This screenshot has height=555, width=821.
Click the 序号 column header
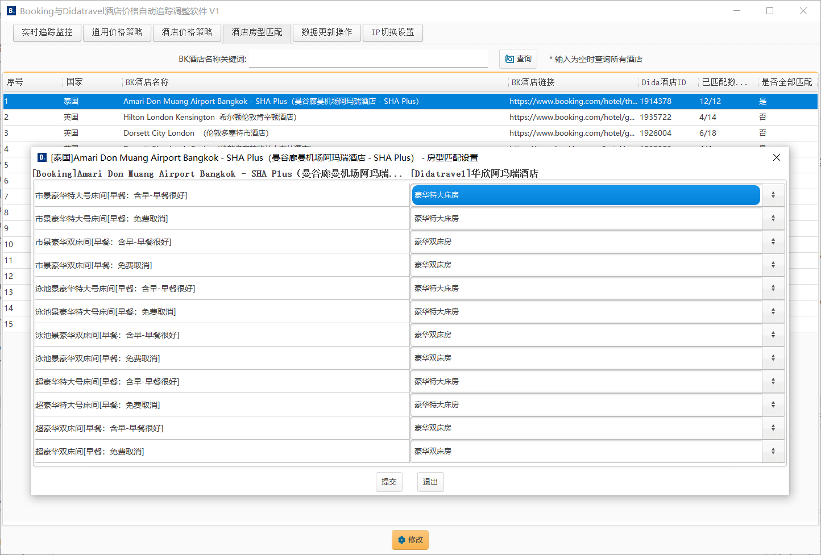coord(32,82)
